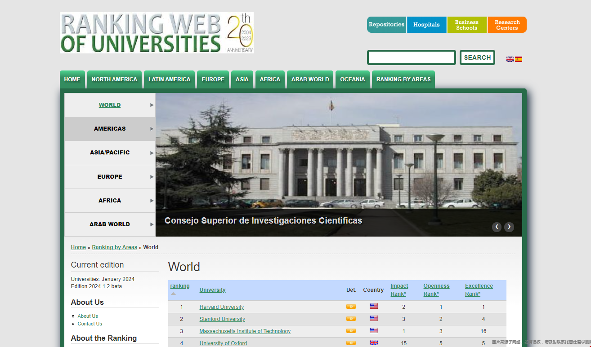This screenshot has width=591, height=347.
Task: Expand the AFRICA sidebar submenu arrow
Action: pos(152,201)
